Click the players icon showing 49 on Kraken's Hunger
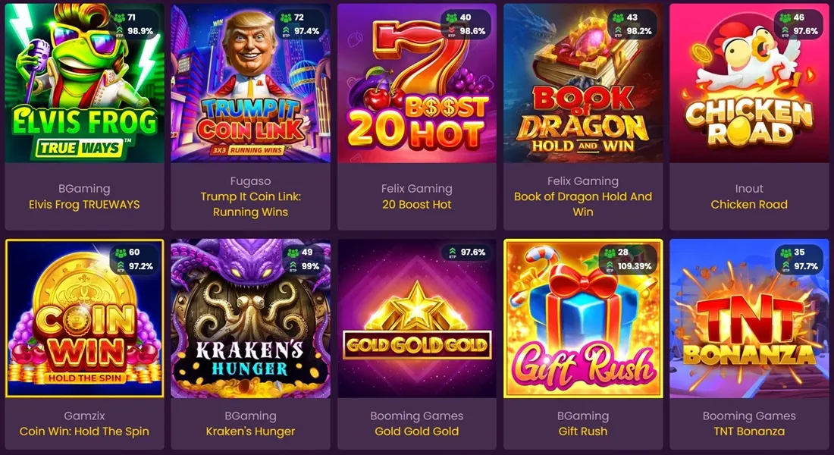 tap(293, 253)
